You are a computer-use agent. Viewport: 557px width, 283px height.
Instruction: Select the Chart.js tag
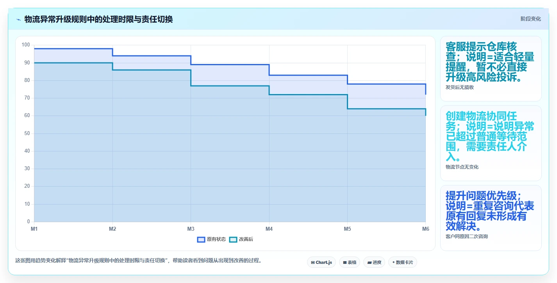[x=321, y=262]
